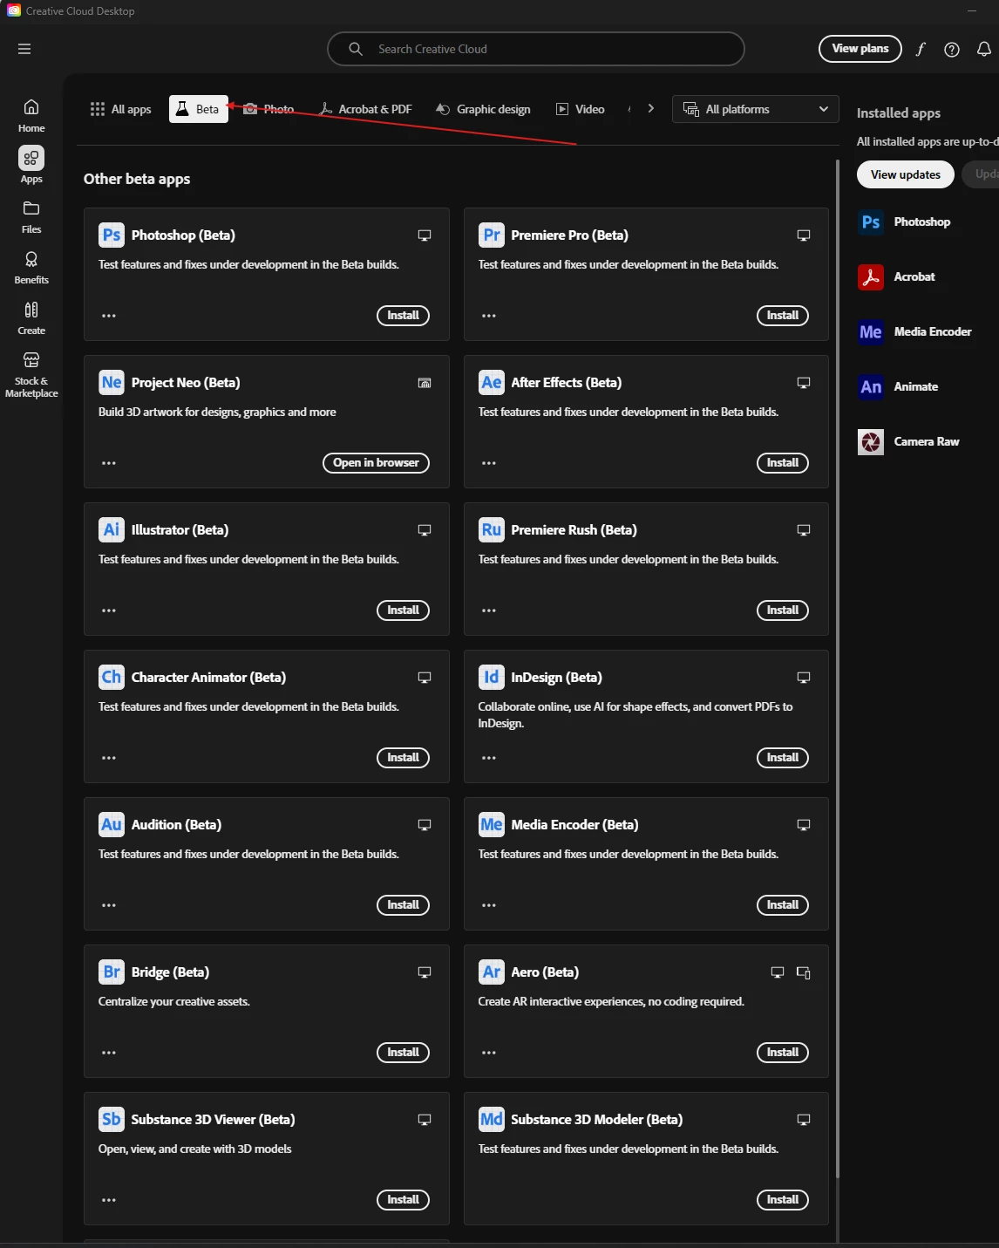Install Bridge (Beta)
999x1248 pixels.
tap(403, 1053)
